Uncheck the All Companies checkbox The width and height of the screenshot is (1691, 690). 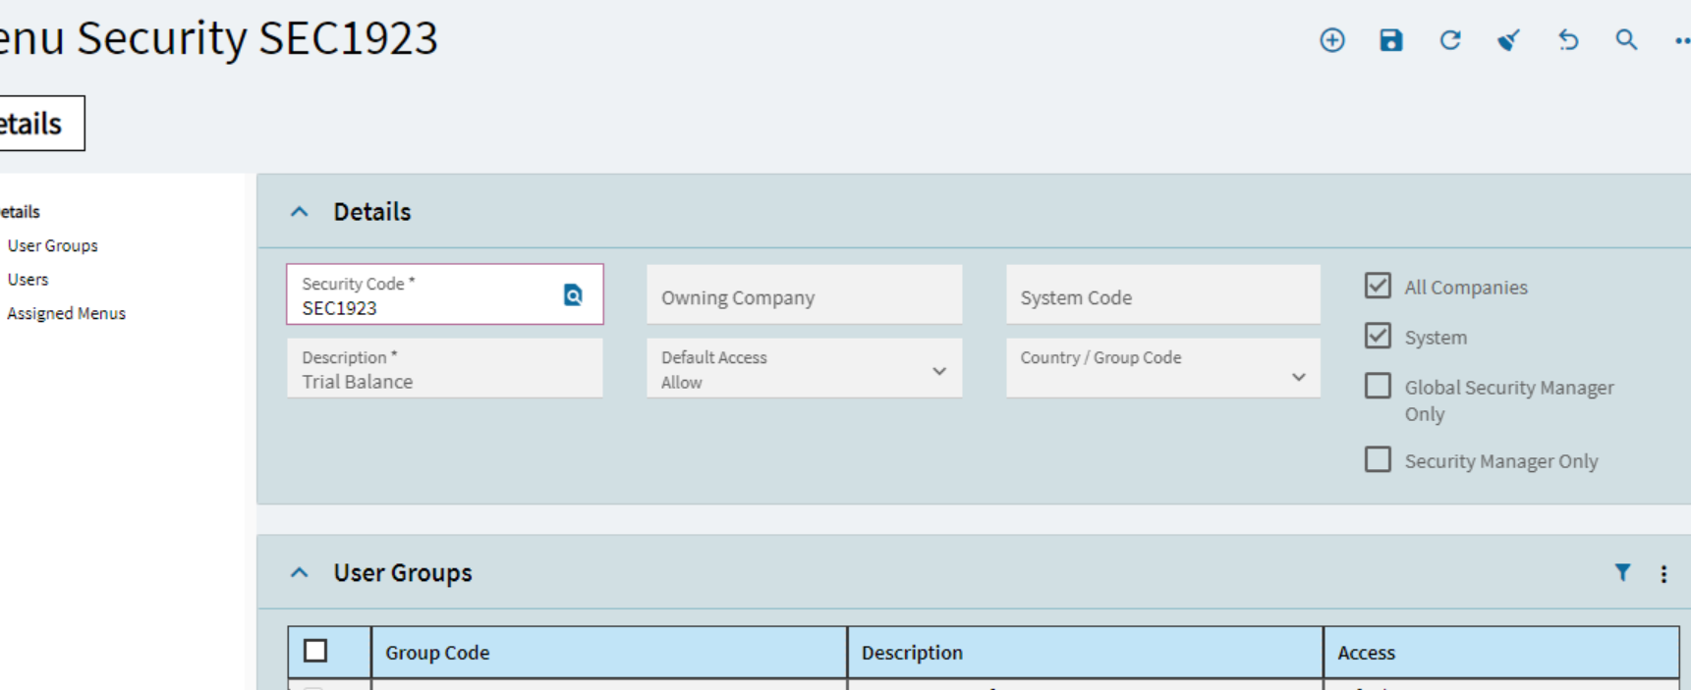click(x=1378, y=286)
